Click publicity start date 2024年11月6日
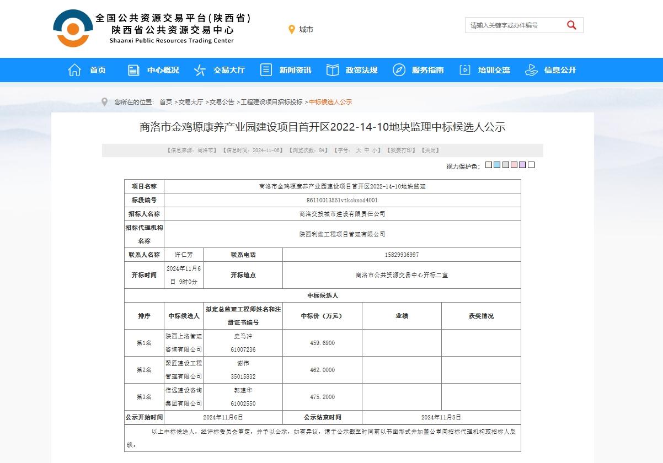This screenshot has width=663, height=463. coord(223,417)
